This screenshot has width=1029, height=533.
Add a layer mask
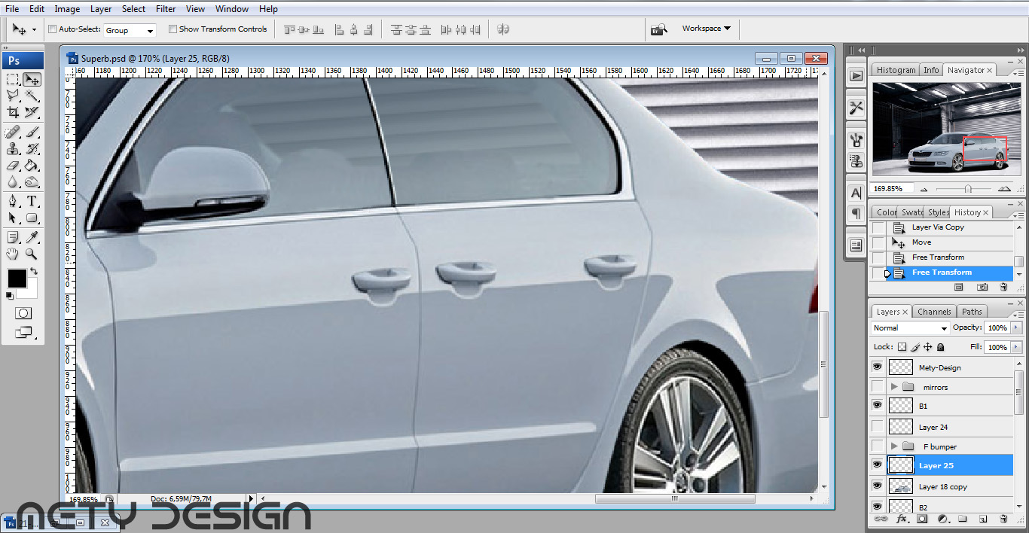click(921, 519)
